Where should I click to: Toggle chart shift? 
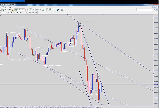50,10
